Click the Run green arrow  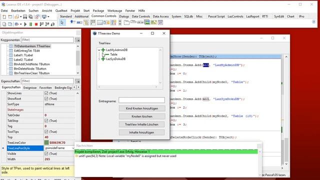(25, 24)
